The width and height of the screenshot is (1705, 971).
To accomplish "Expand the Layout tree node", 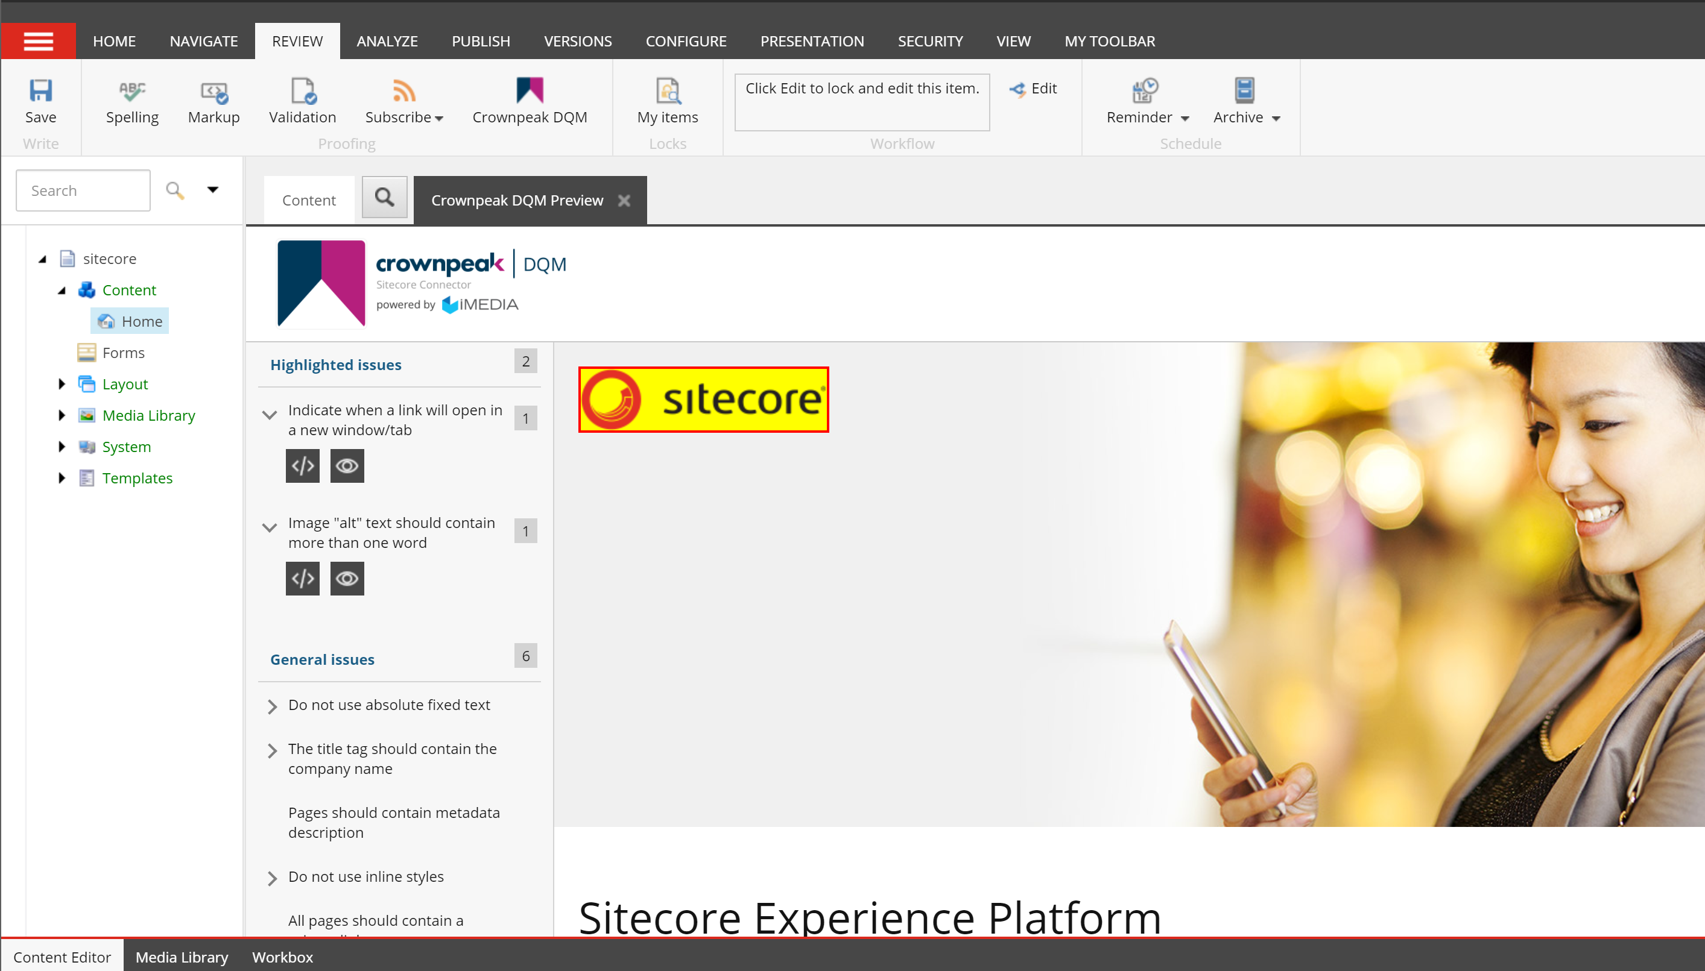I will [x=62, y=383].
